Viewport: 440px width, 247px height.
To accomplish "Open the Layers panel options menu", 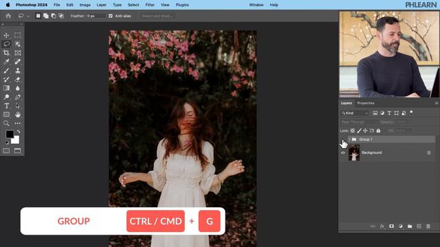I will (x=437, y=104).
